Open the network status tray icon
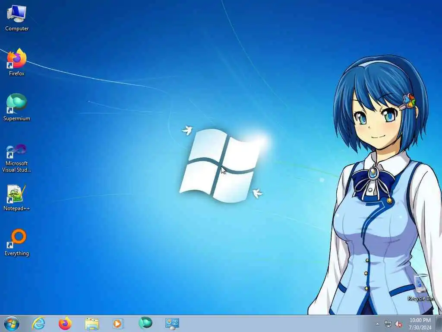The width and height of the screenshot is (442, 332). click(x=388, y=324)
